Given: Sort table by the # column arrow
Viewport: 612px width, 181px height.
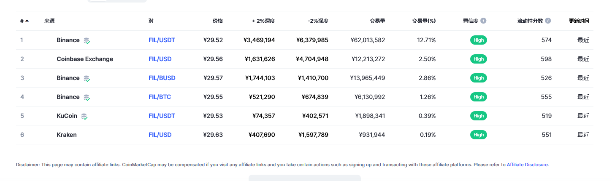Looking at the screenshot, I should (x=27, y=21).
